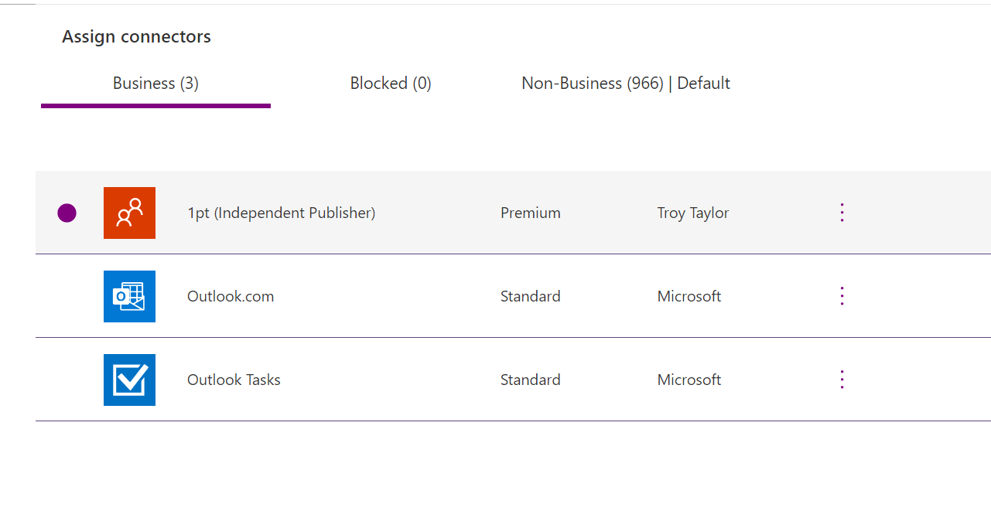991x511 pixels.
Task: Click the 1pt Independent Publisher connector icon
Action: tap(129, 213)
